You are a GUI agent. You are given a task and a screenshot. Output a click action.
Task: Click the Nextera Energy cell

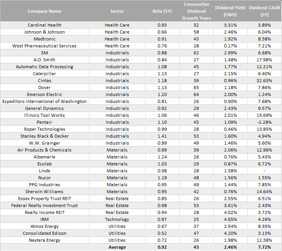[44, 240]
